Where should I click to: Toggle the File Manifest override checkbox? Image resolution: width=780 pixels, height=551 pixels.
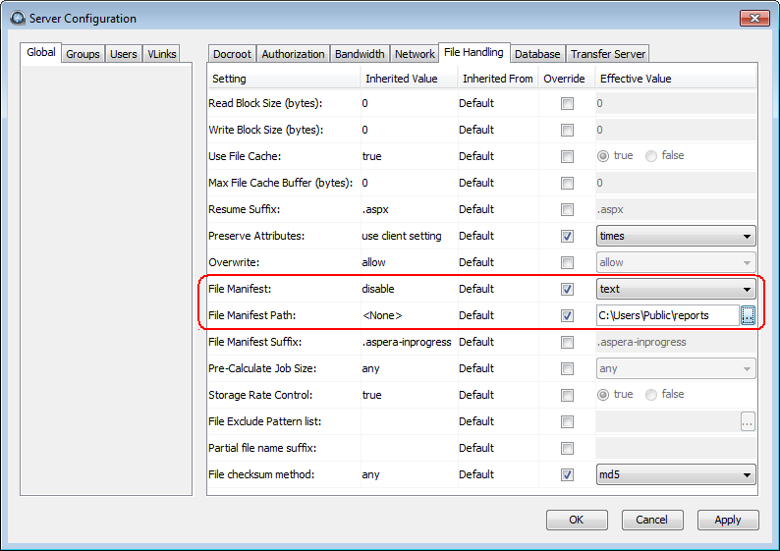click(x=567, y=289)
